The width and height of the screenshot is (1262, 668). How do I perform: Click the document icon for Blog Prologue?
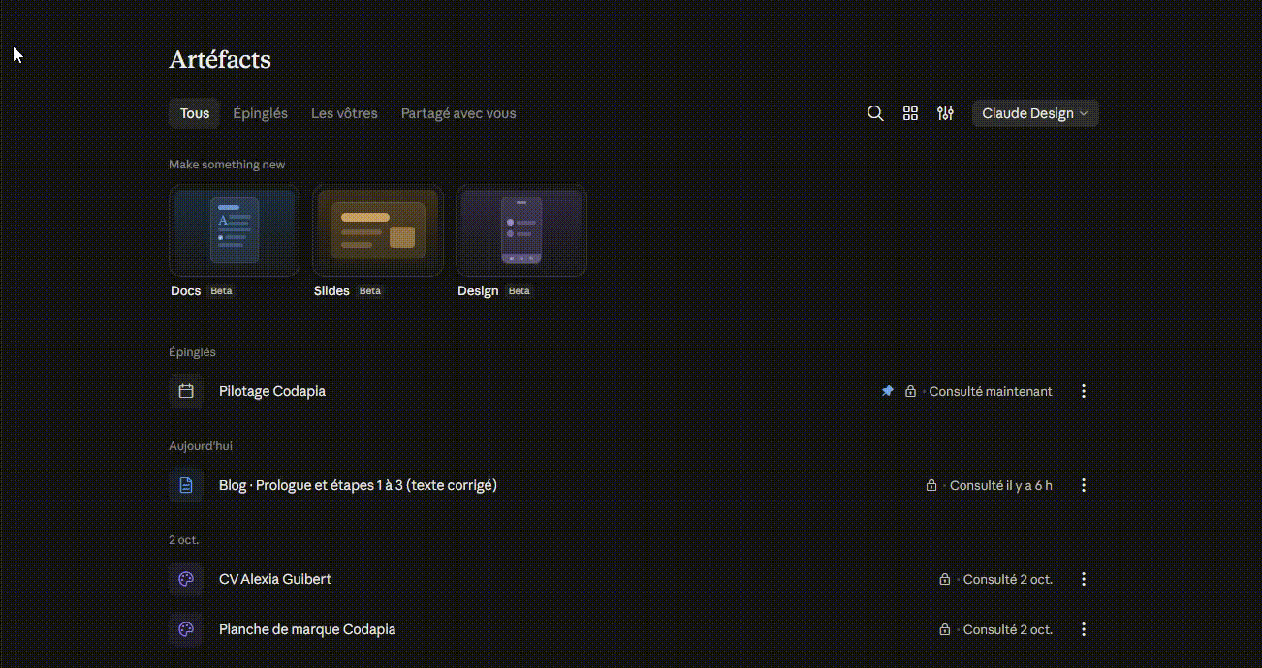point(186,485)
